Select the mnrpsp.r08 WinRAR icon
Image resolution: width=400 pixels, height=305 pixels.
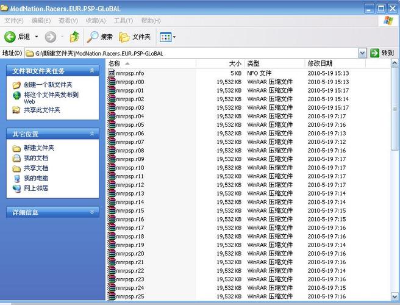(111, 151)
